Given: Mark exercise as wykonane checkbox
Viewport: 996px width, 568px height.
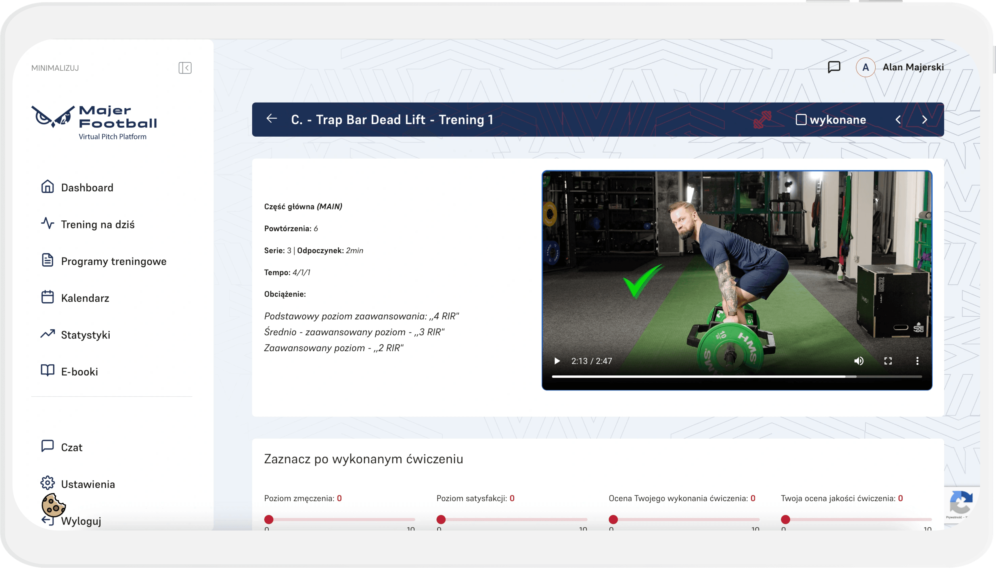Looking at the screenshot, I should click(x=801, y=119).
